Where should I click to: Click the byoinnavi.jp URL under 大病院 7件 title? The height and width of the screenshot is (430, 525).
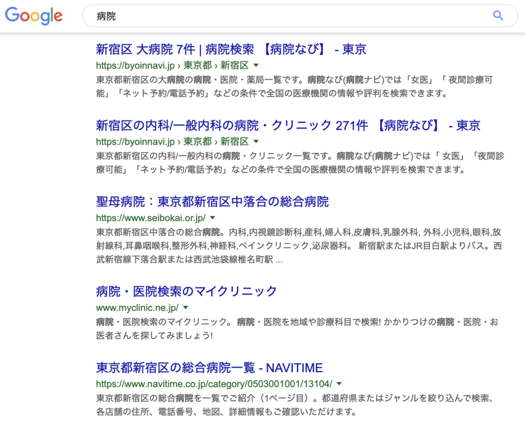click(172, 66)
